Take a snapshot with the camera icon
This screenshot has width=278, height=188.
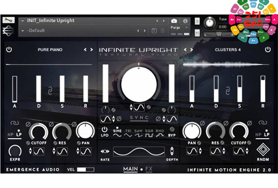pos(174,21)
